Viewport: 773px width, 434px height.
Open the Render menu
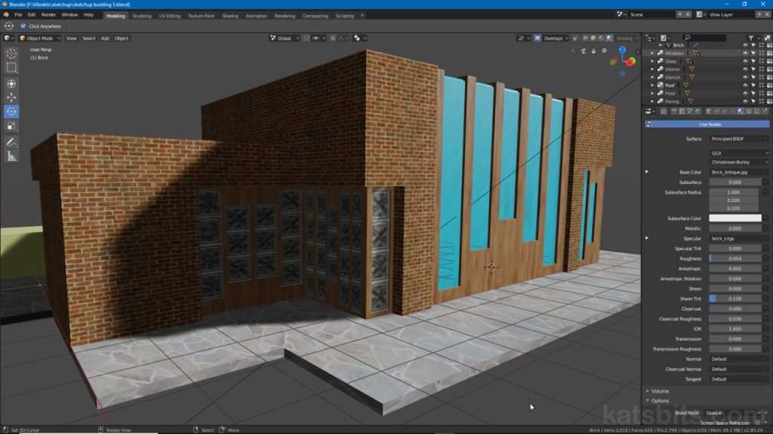point(48,15)
